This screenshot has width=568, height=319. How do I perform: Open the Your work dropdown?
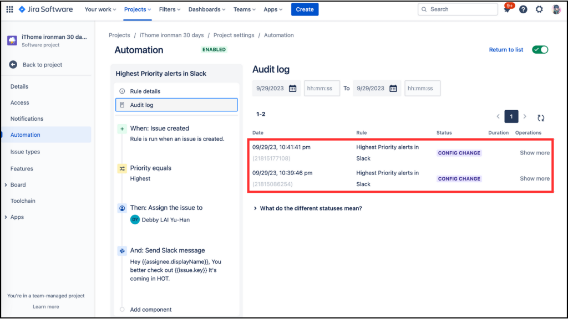point(100,9)
